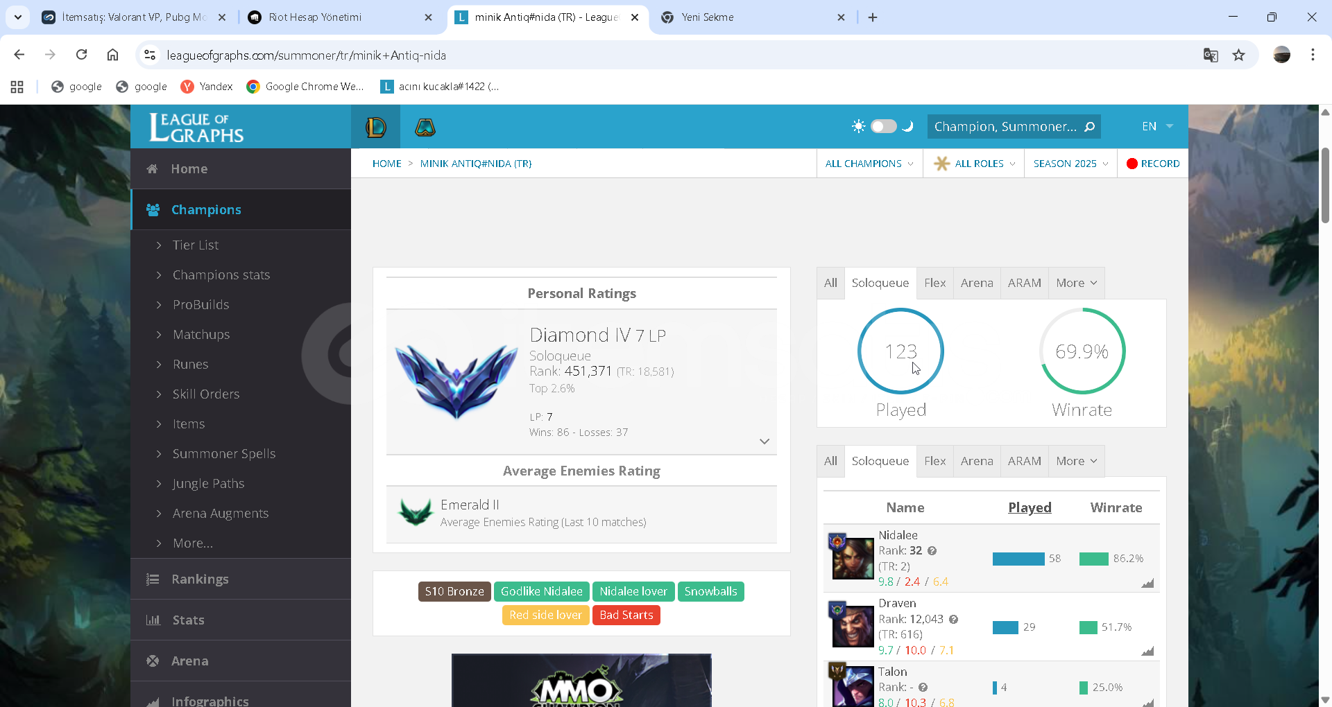This screenshot has width=1332, height=707.
Task: Open Talon champion portrait
Action: point(853,686)
